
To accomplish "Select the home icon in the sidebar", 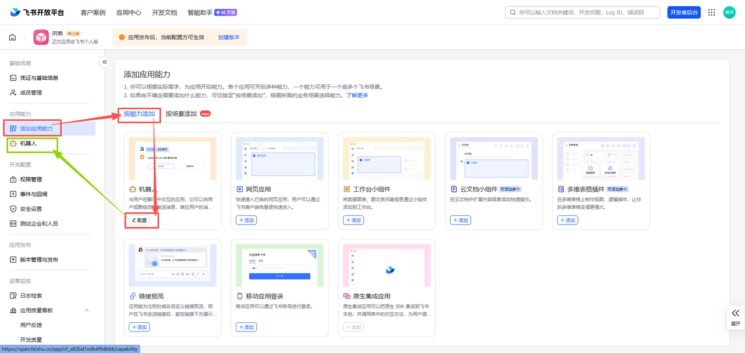I will click(12, 36).
